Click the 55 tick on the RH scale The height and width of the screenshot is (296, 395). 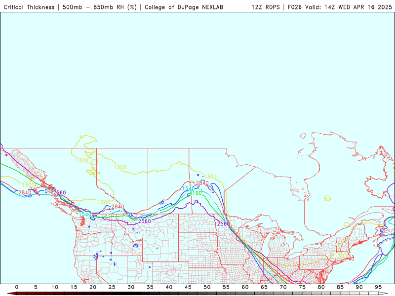click(x=226, y=287)
